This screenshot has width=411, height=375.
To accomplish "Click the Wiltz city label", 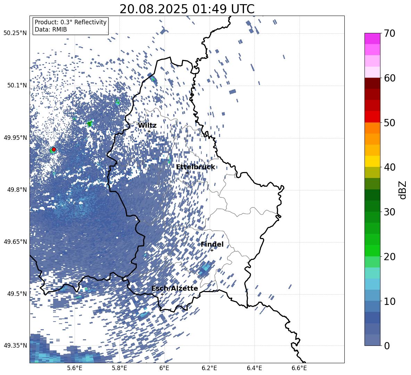I will pyautogui.click(x=147, y=126).
